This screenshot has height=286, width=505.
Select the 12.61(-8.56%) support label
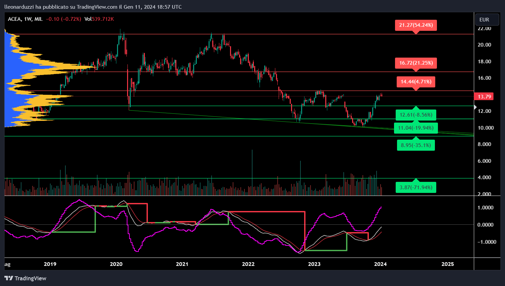tap(416, 115)
